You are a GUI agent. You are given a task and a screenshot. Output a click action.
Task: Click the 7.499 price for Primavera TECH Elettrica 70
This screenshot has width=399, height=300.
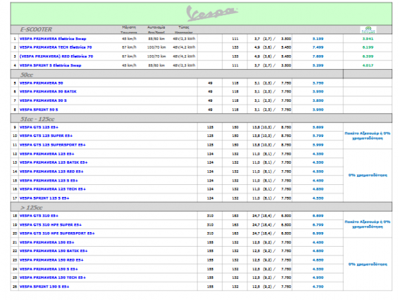318,47
